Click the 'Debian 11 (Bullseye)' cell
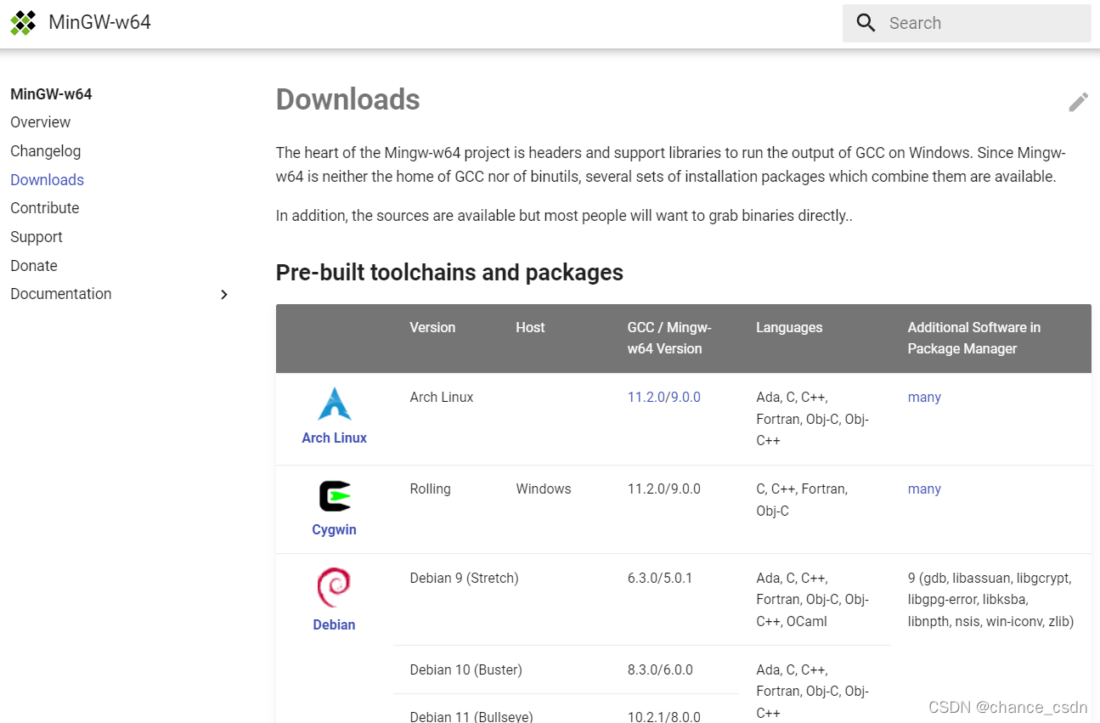 471,717
